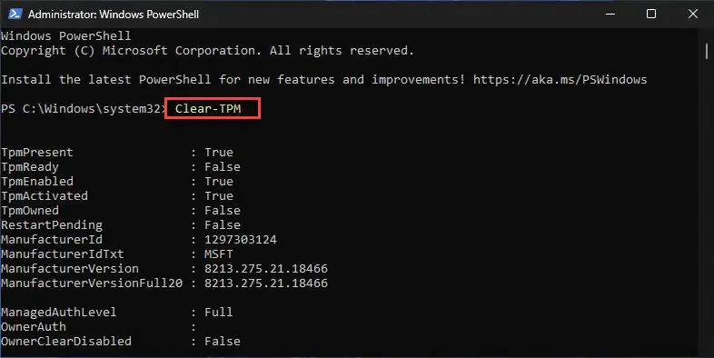Click the MSFT manufacturer text

[219, 254]
